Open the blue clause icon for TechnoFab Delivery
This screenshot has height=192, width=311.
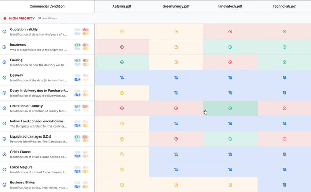click(x=285, y=78)
